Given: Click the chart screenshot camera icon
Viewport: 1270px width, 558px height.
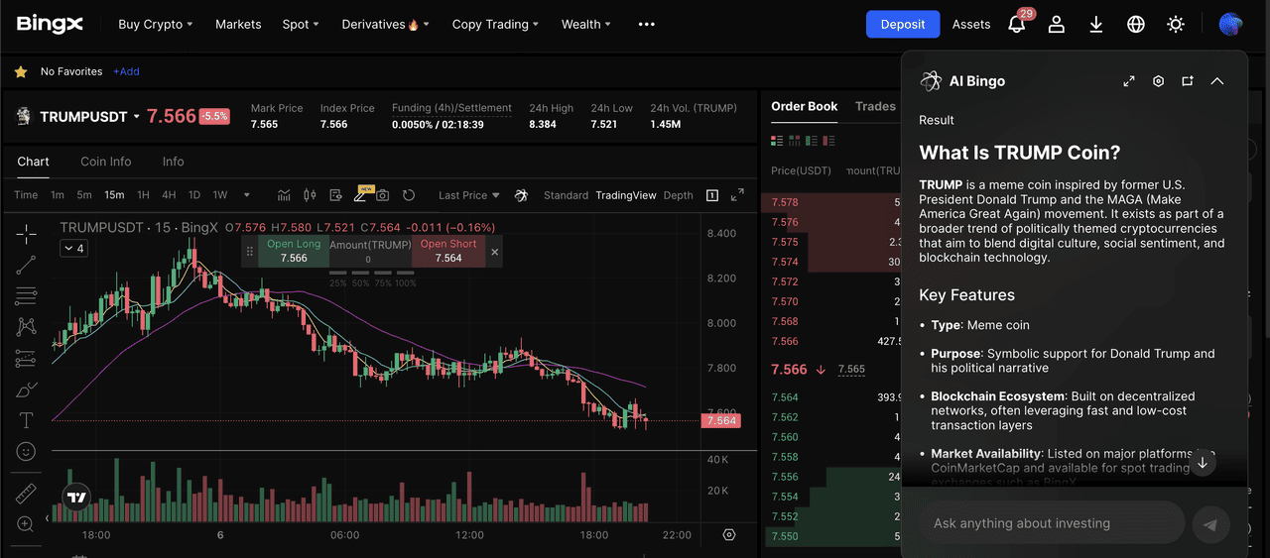Looking at the screenshot, I should 382,195.
